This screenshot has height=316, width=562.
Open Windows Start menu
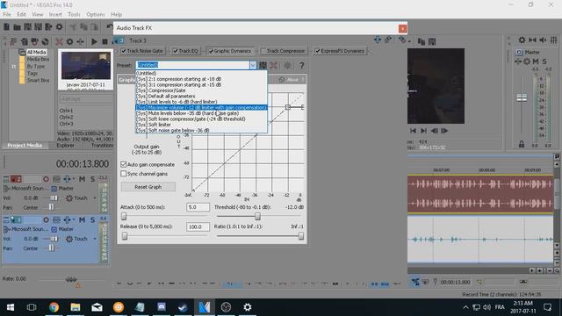(11, 307)
